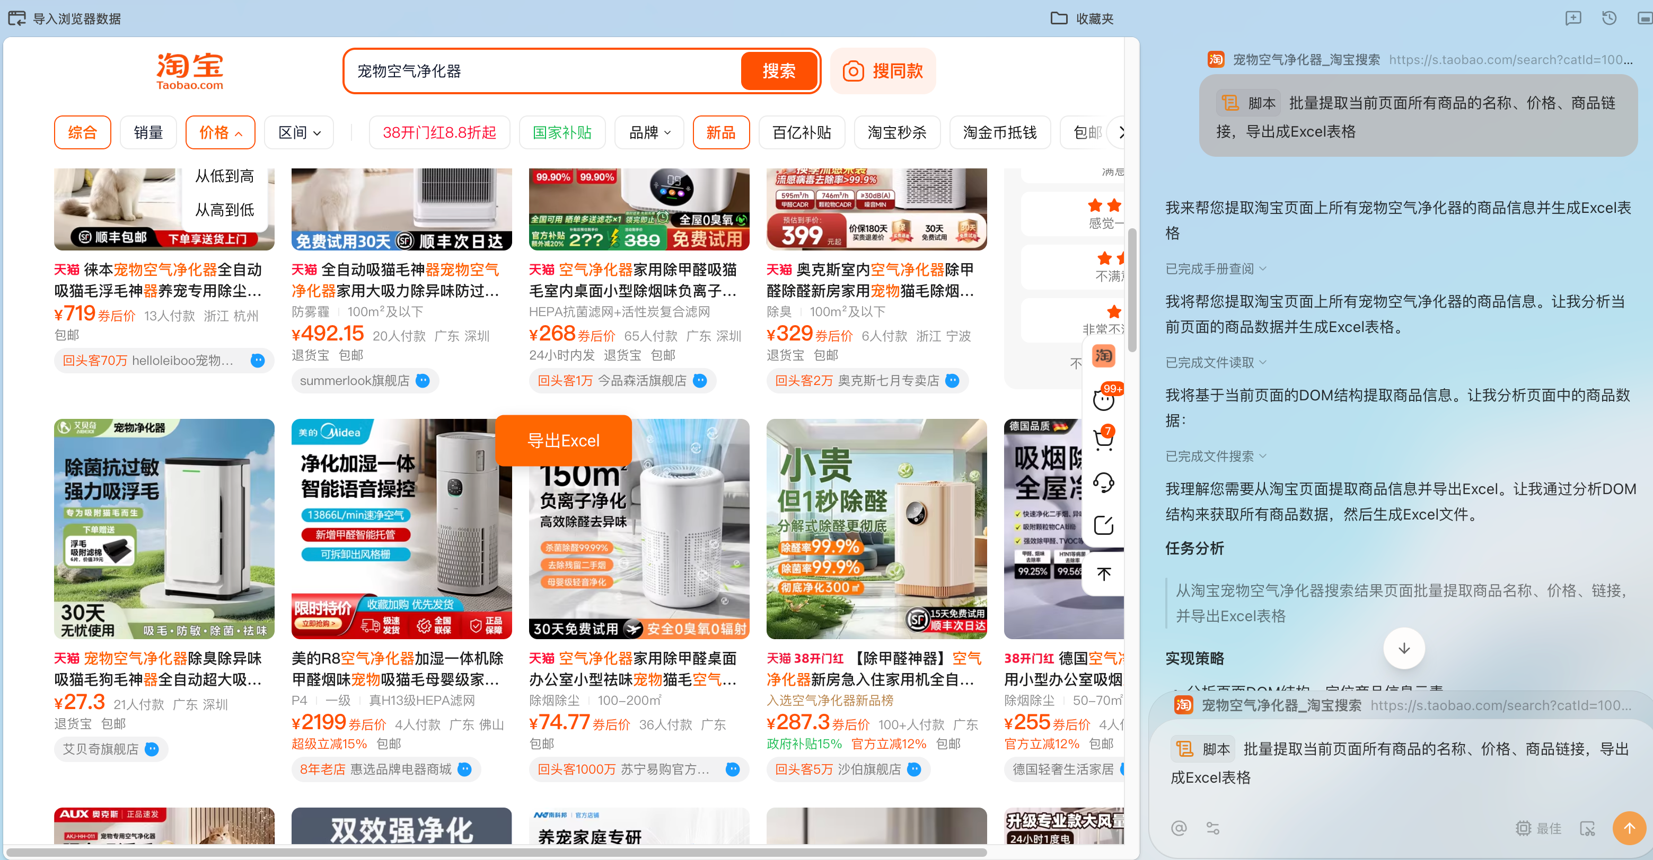Screen dimensions: 1653x860
Task: Enable the 国家补贴 filter
Action: [562, 132]
